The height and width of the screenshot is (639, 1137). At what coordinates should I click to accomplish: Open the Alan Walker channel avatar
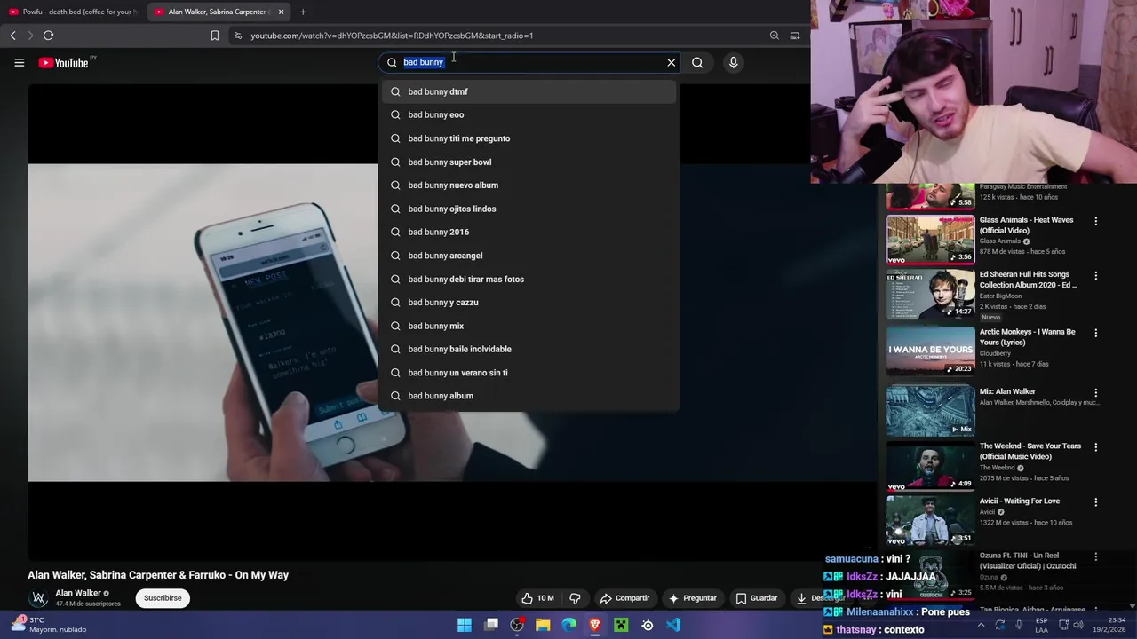pyautogui.click(x=38, y=598)
